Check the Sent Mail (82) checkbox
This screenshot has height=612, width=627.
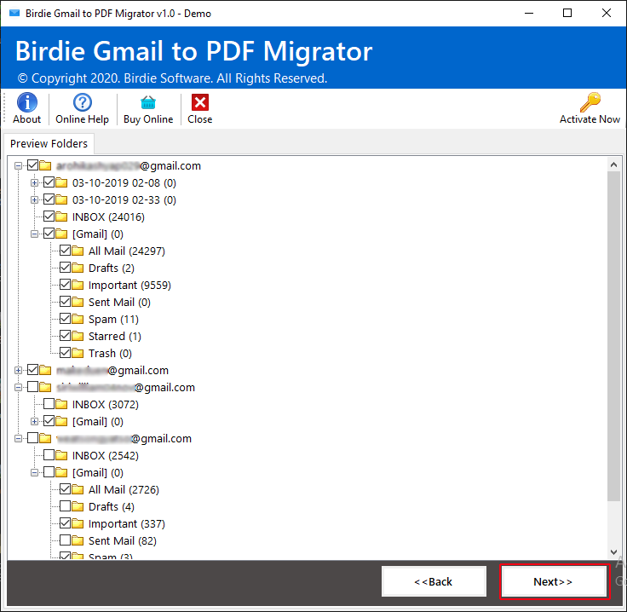66,540
